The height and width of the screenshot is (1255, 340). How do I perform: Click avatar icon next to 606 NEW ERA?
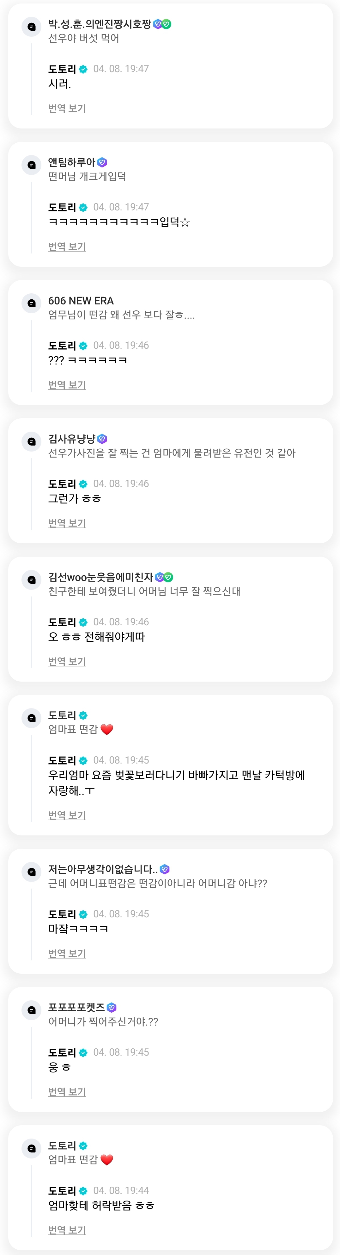pos(32,303)
